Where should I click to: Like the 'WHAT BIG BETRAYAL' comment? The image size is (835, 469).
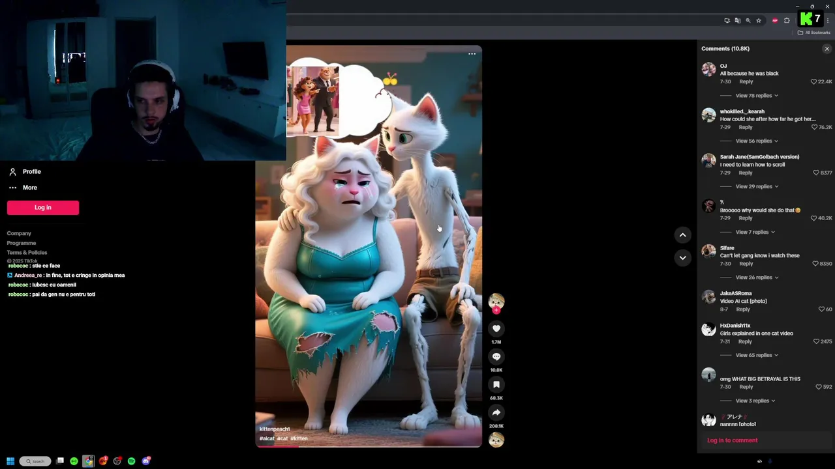point(819,387)
